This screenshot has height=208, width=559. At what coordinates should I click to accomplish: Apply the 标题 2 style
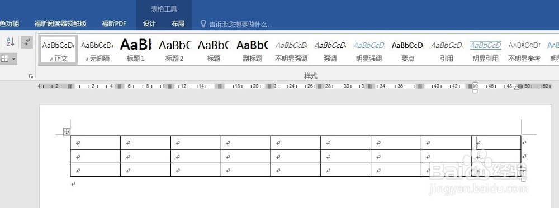click(174, 50)
